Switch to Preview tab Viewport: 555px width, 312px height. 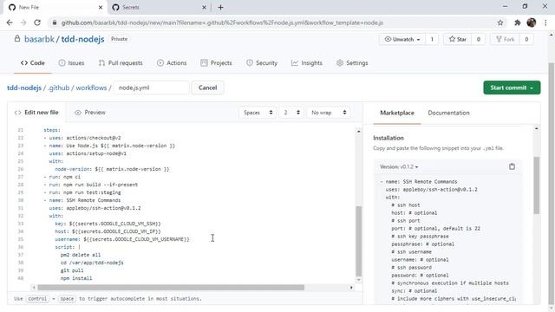90,113
